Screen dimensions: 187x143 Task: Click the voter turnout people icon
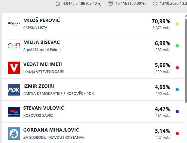pos(58,4)
